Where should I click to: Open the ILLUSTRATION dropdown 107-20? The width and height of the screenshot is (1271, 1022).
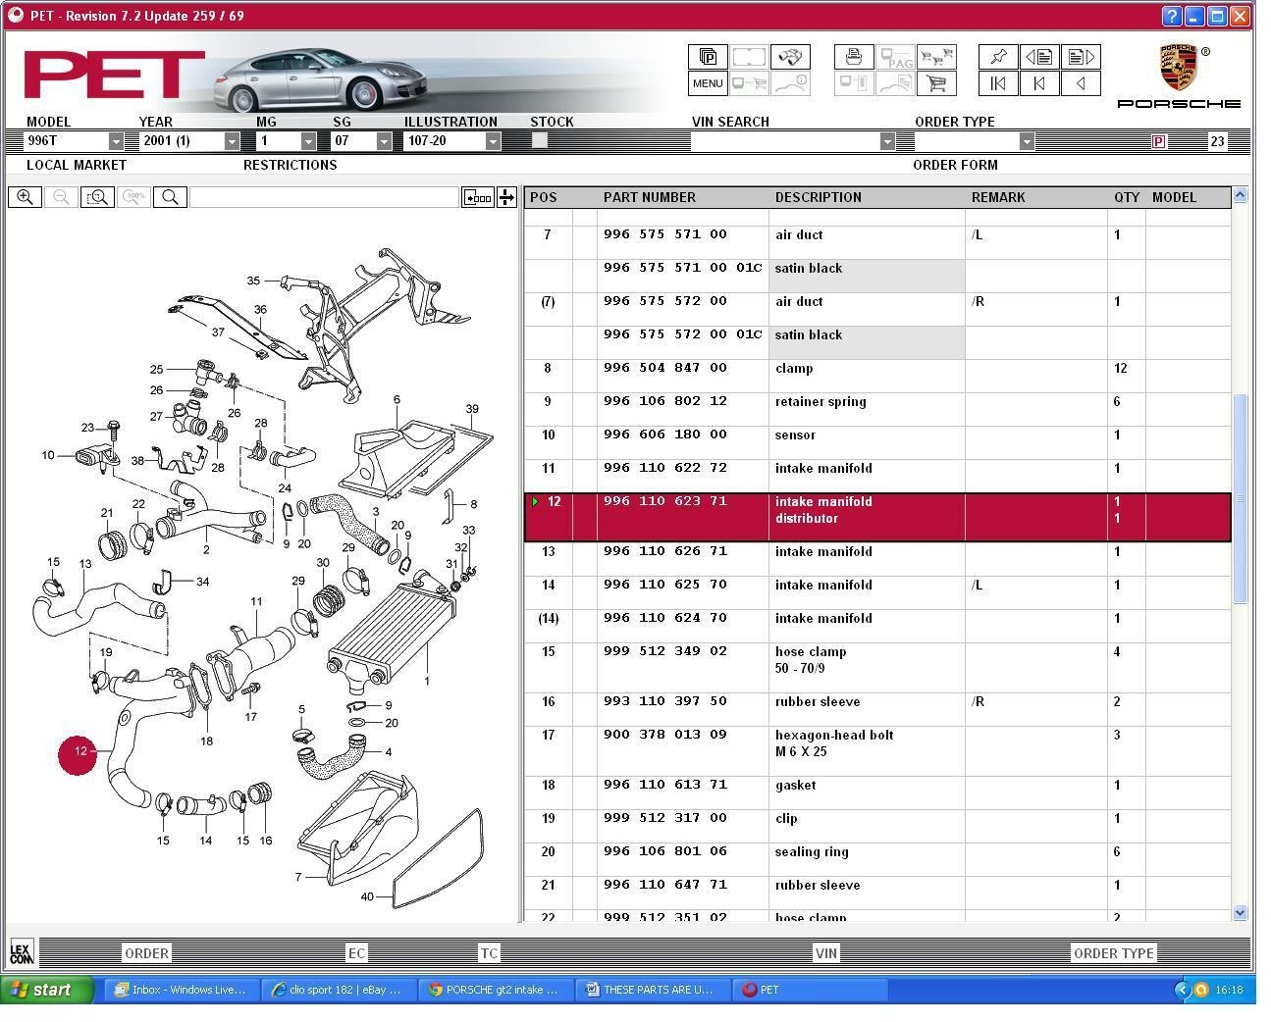click(x=493, y=141)
